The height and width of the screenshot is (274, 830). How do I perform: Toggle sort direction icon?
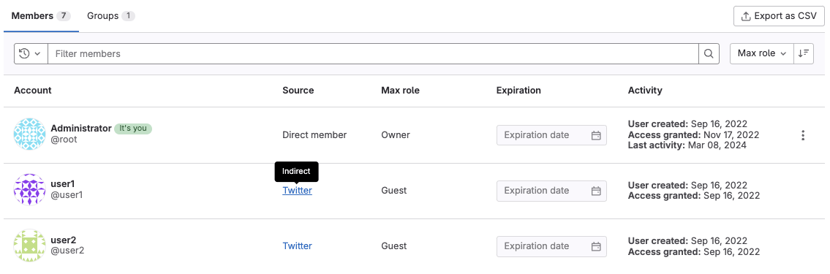pyautogui.click(x=804, y=53)
